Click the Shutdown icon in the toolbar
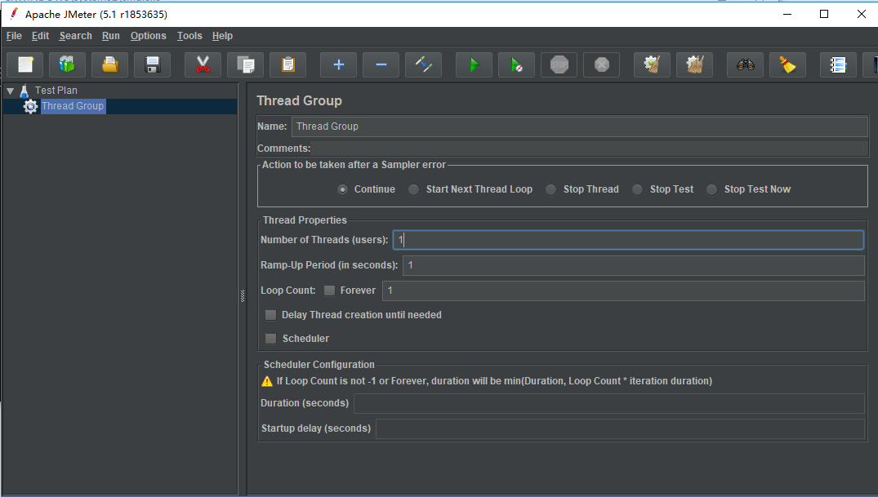Image resolution: width=878 pixels, height=497 pixels. click(601, 65)
